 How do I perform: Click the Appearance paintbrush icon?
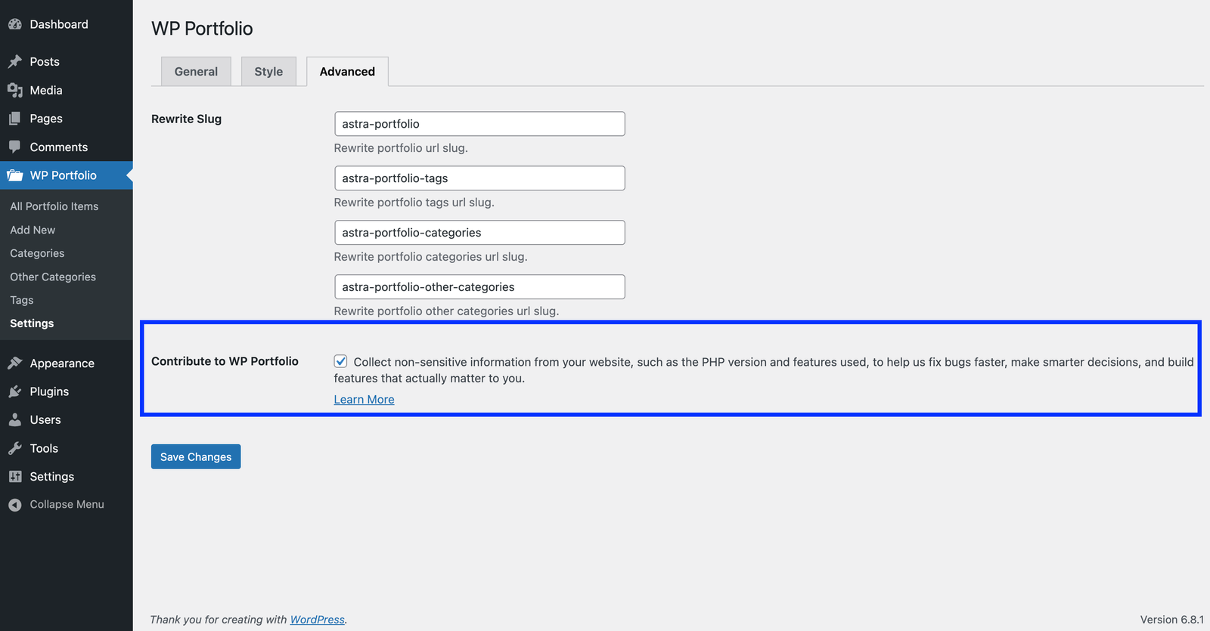tap(14, 363)
